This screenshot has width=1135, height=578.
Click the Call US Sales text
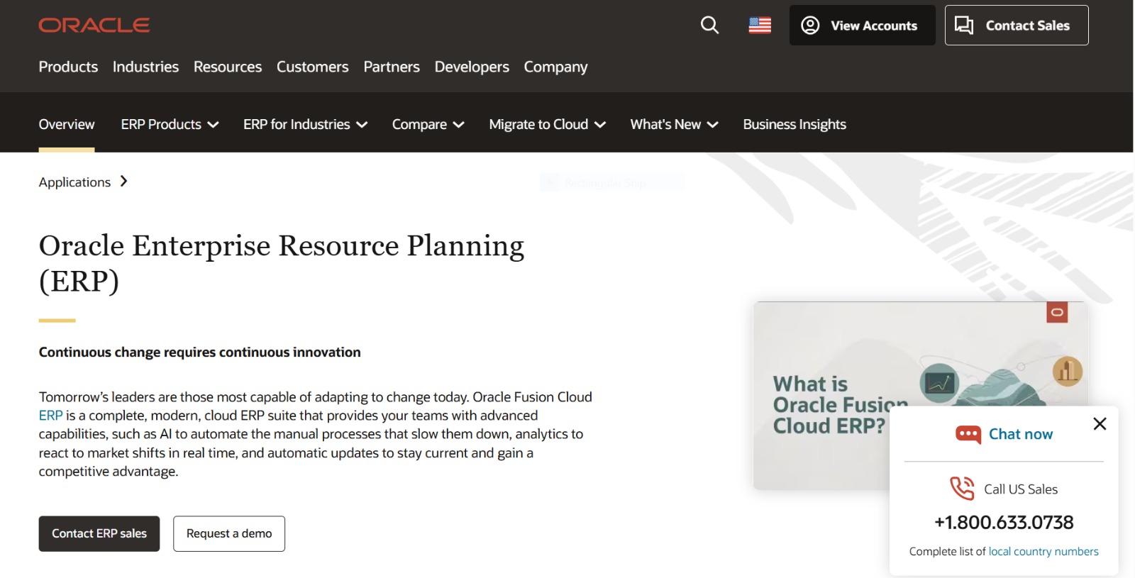[1021, 489]
